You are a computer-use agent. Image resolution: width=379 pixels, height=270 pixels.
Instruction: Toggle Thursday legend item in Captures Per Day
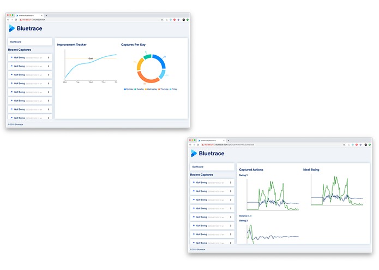coord(164,89)
